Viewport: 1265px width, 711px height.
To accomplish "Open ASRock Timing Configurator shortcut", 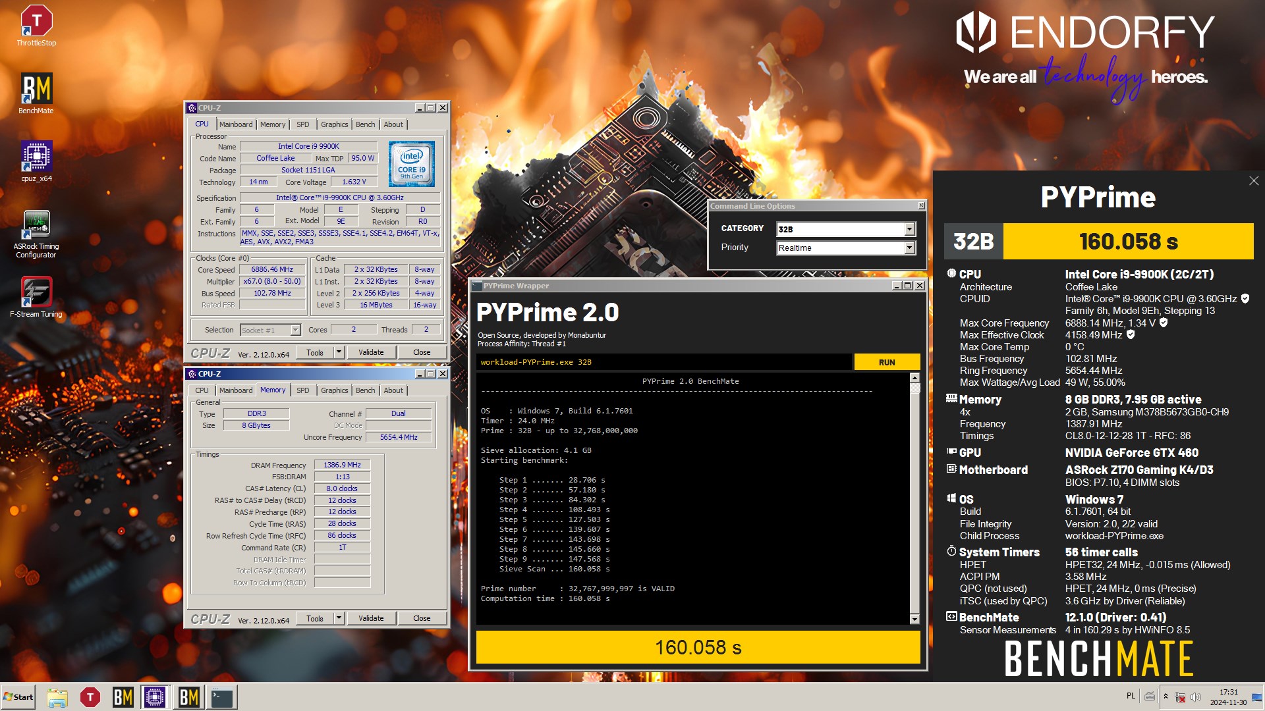I will [36, 234].
